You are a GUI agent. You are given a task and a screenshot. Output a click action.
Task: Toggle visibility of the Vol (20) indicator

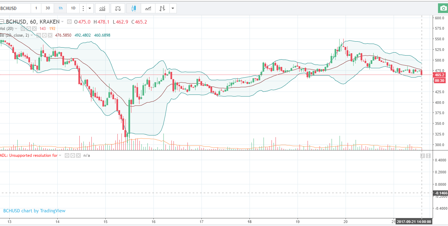click(24, 29)
